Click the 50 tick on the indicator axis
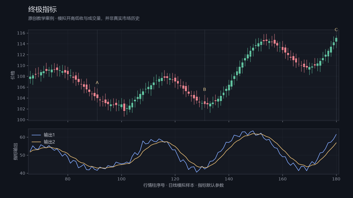353x198 pixels. click(x=23, y=155)
